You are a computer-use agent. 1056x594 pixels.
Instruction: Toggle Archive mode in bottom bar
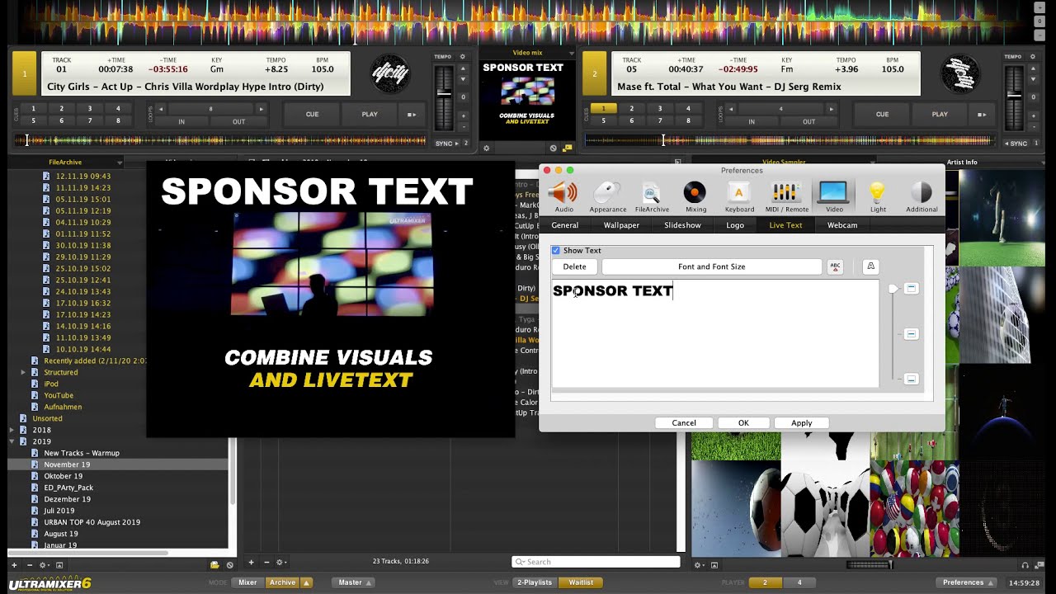282,582
